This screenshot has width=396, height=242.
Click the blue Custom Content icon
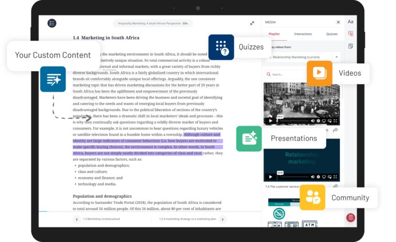coord(53,79)
